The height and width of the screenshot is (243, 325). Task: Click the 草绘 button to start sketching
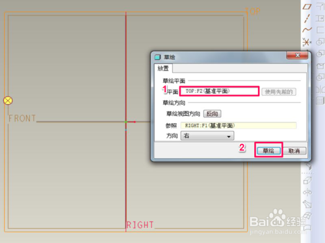click(x=268, y=150)
